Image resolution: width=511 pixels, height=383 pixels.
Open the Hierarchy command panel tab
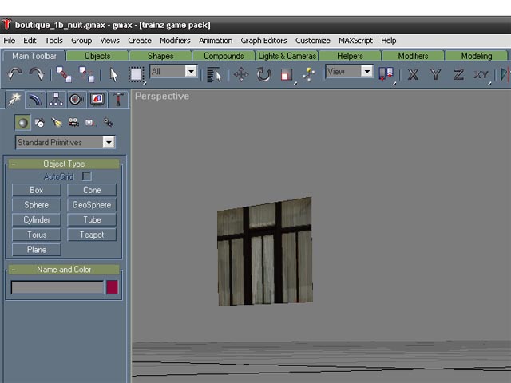click(56, 100)
